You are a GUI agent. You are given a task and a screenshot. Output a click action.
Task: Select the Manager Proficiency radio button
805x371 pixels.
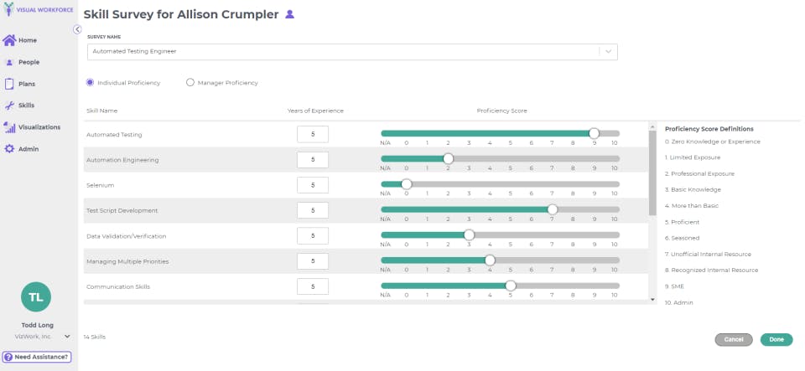190,82
